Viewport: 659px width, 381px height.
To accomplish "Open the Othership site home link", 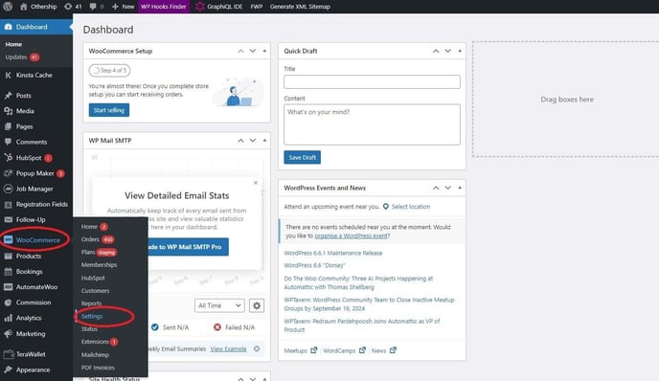I will coord(38,7).
